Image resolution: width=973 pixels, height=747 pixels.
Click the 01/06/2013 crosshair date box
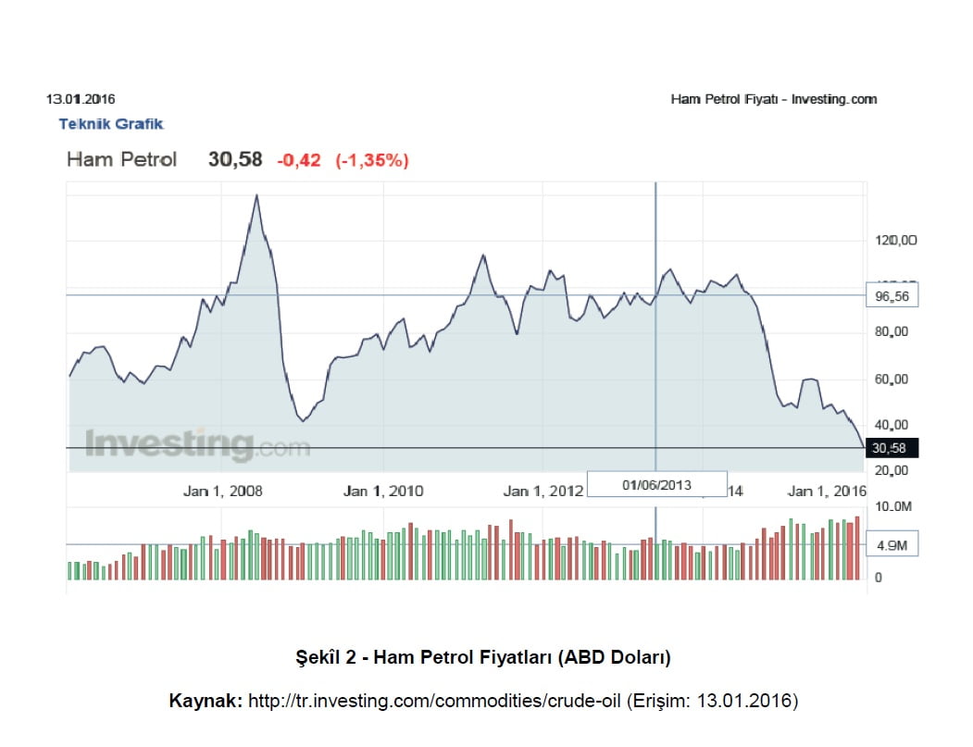[655, 484]
